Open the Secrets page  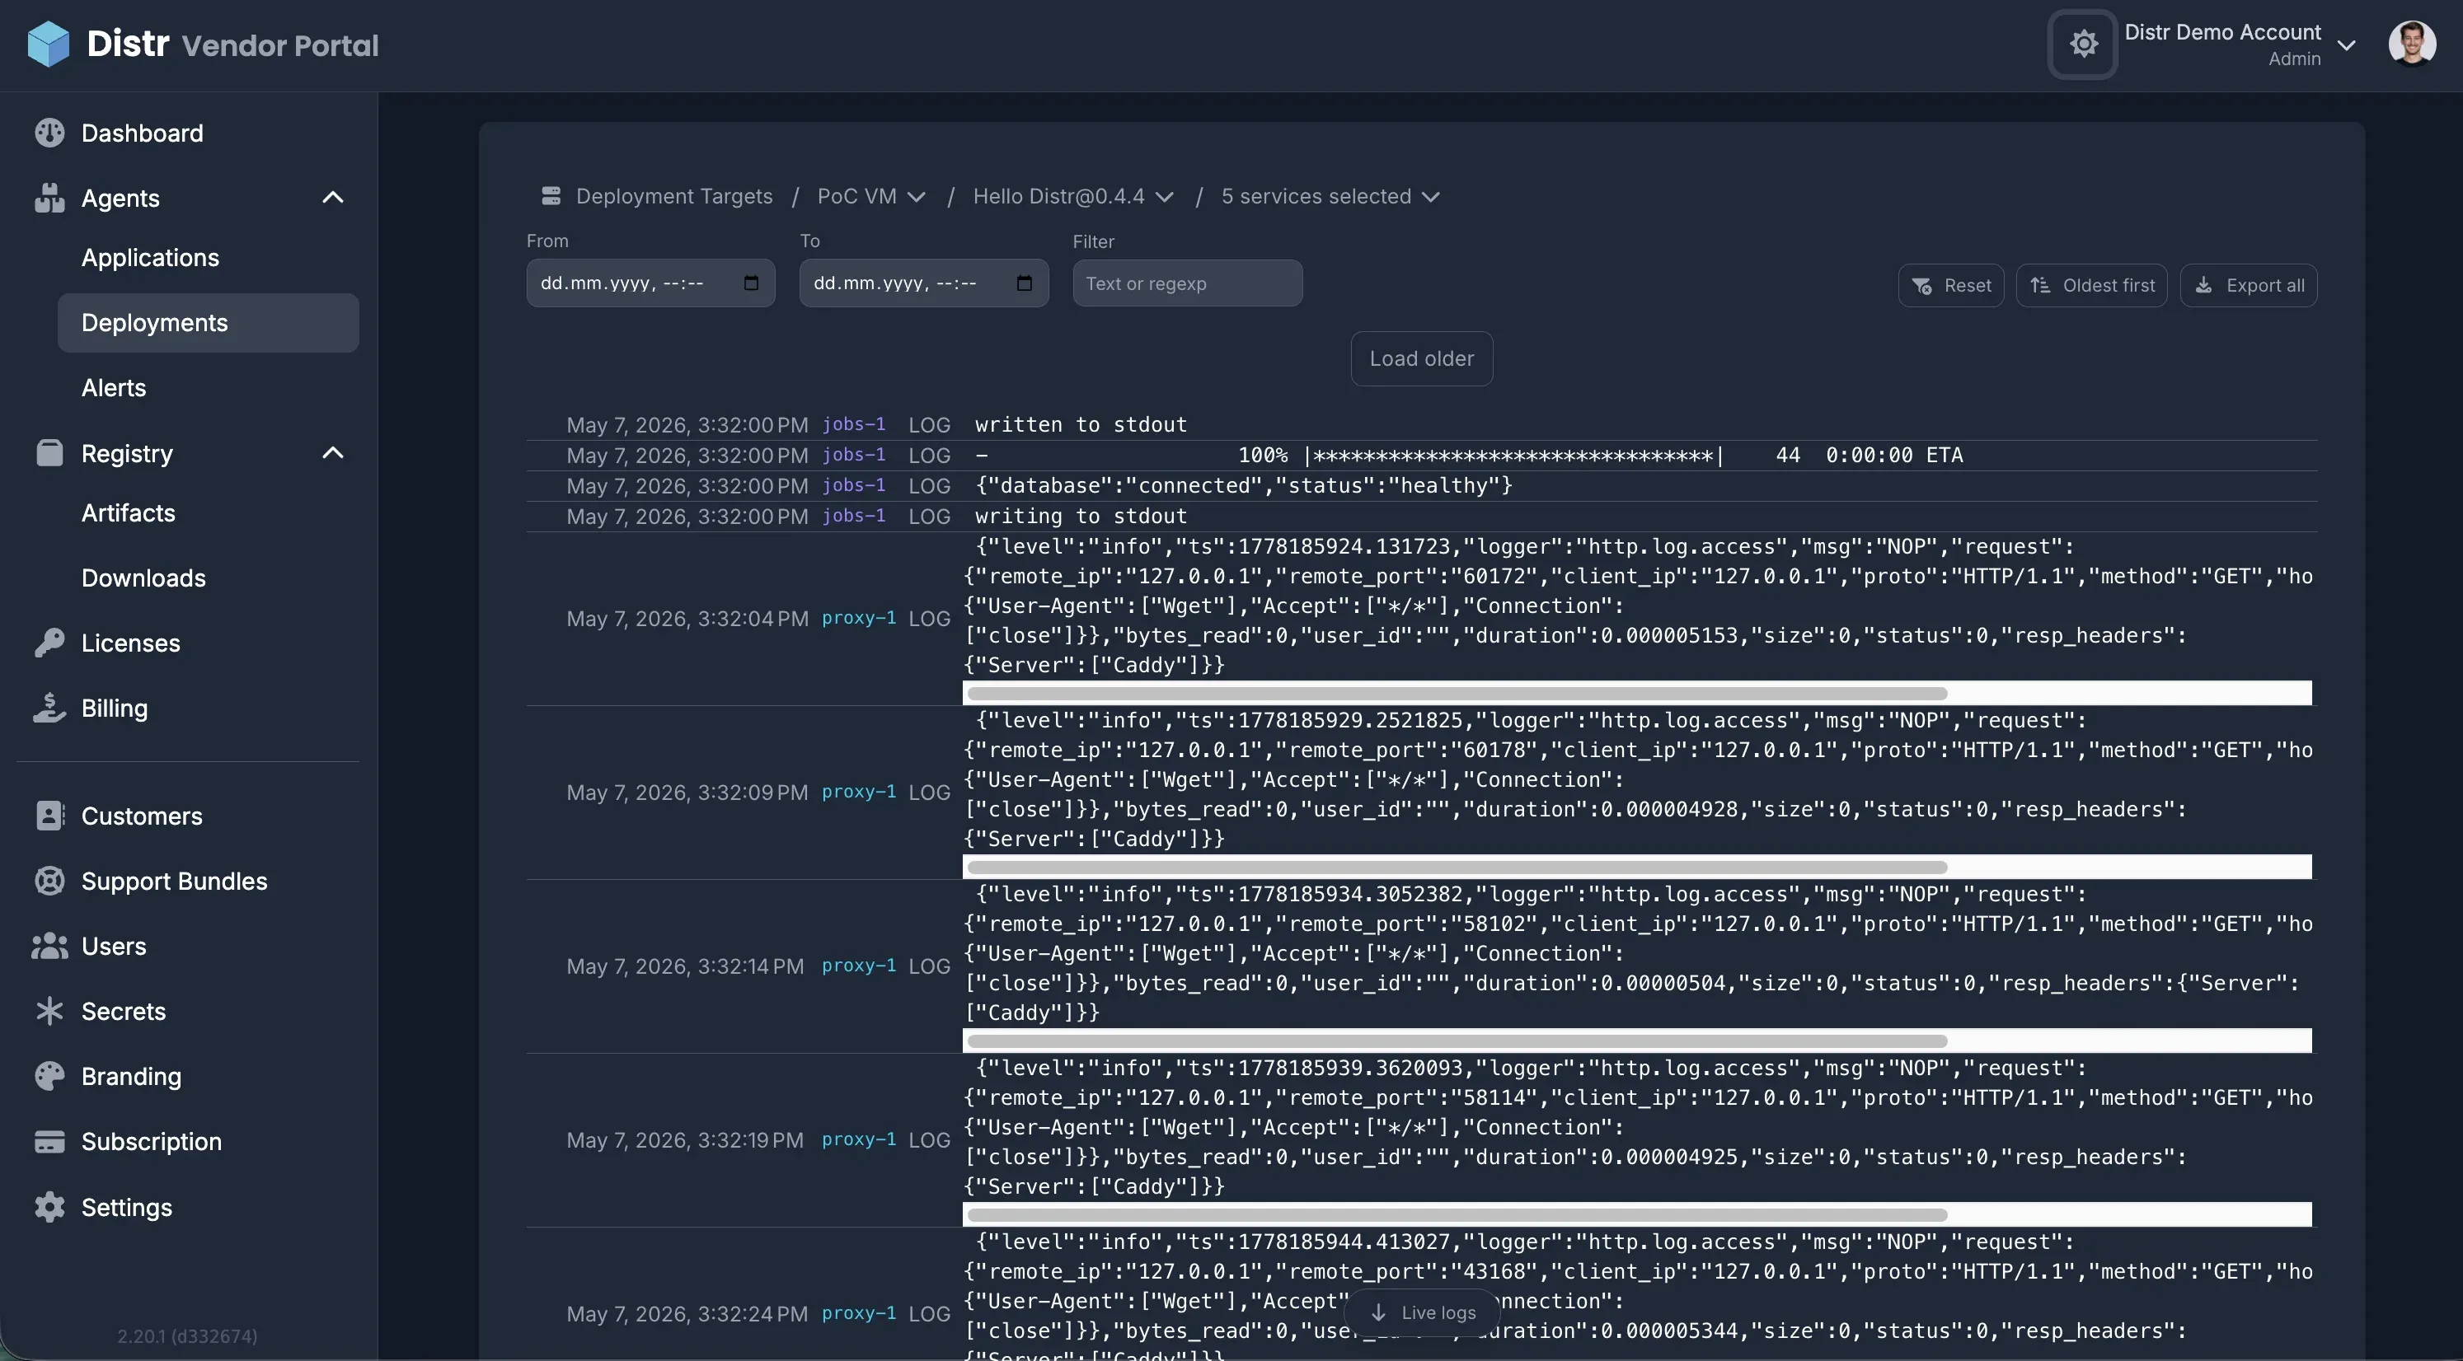point(124,1011)
